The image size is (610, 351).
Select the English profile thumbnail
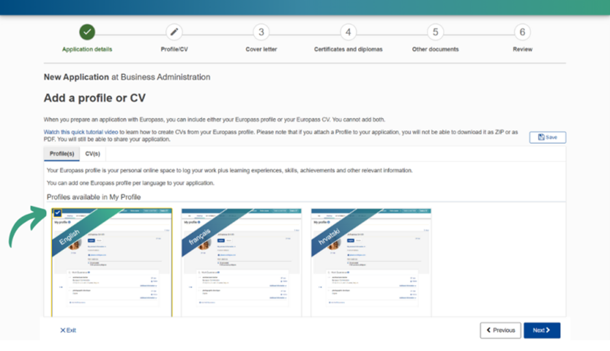click(x=112, y=262)
